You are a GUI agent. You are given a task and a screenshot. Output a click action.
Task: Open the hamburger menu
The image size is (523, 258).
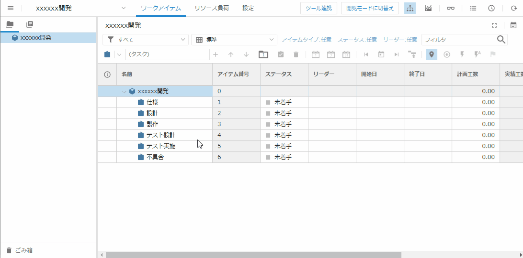11,8
